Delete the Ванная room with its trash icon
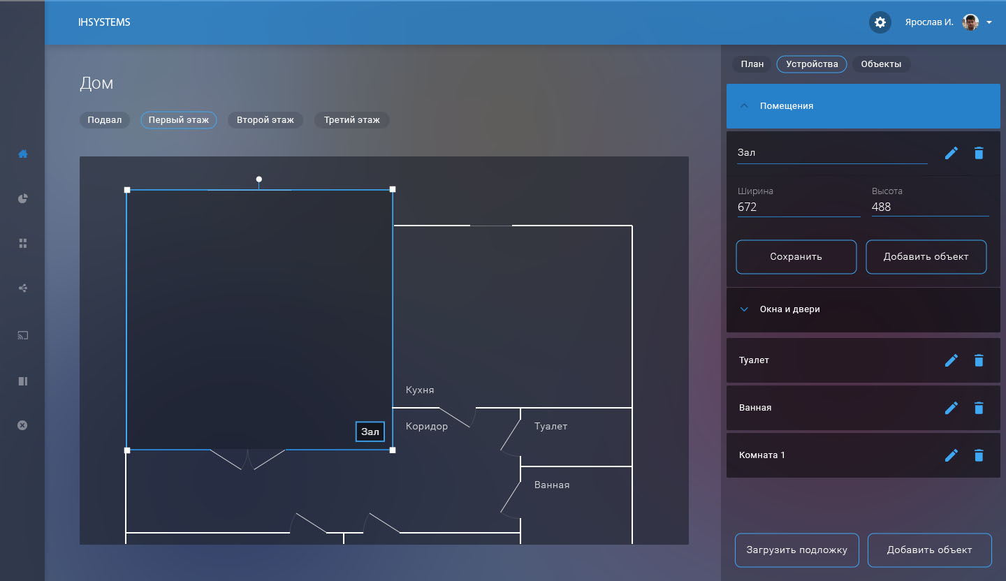Screen dimensions: 1006x581 click(x=979, y=408)
